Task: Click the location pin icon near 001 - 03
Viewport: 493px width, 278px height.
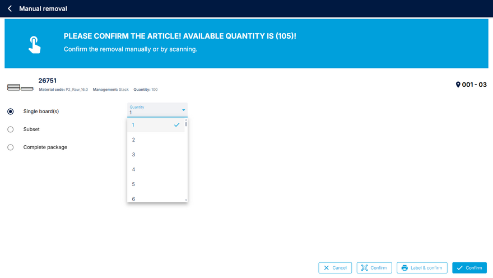Action: coord(458,85)
